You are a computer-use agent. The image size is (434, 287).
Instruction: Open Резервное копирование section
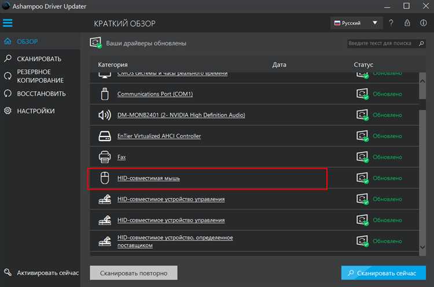(x=40, y=76)
